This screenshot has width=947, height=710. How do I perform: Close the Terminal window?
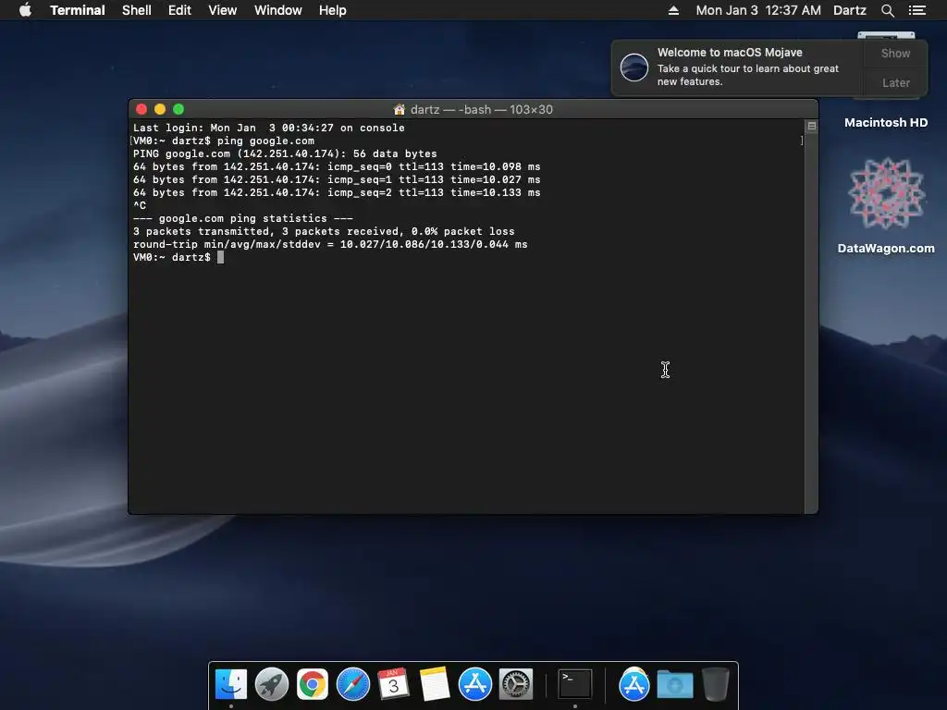(x=141, y=109)
